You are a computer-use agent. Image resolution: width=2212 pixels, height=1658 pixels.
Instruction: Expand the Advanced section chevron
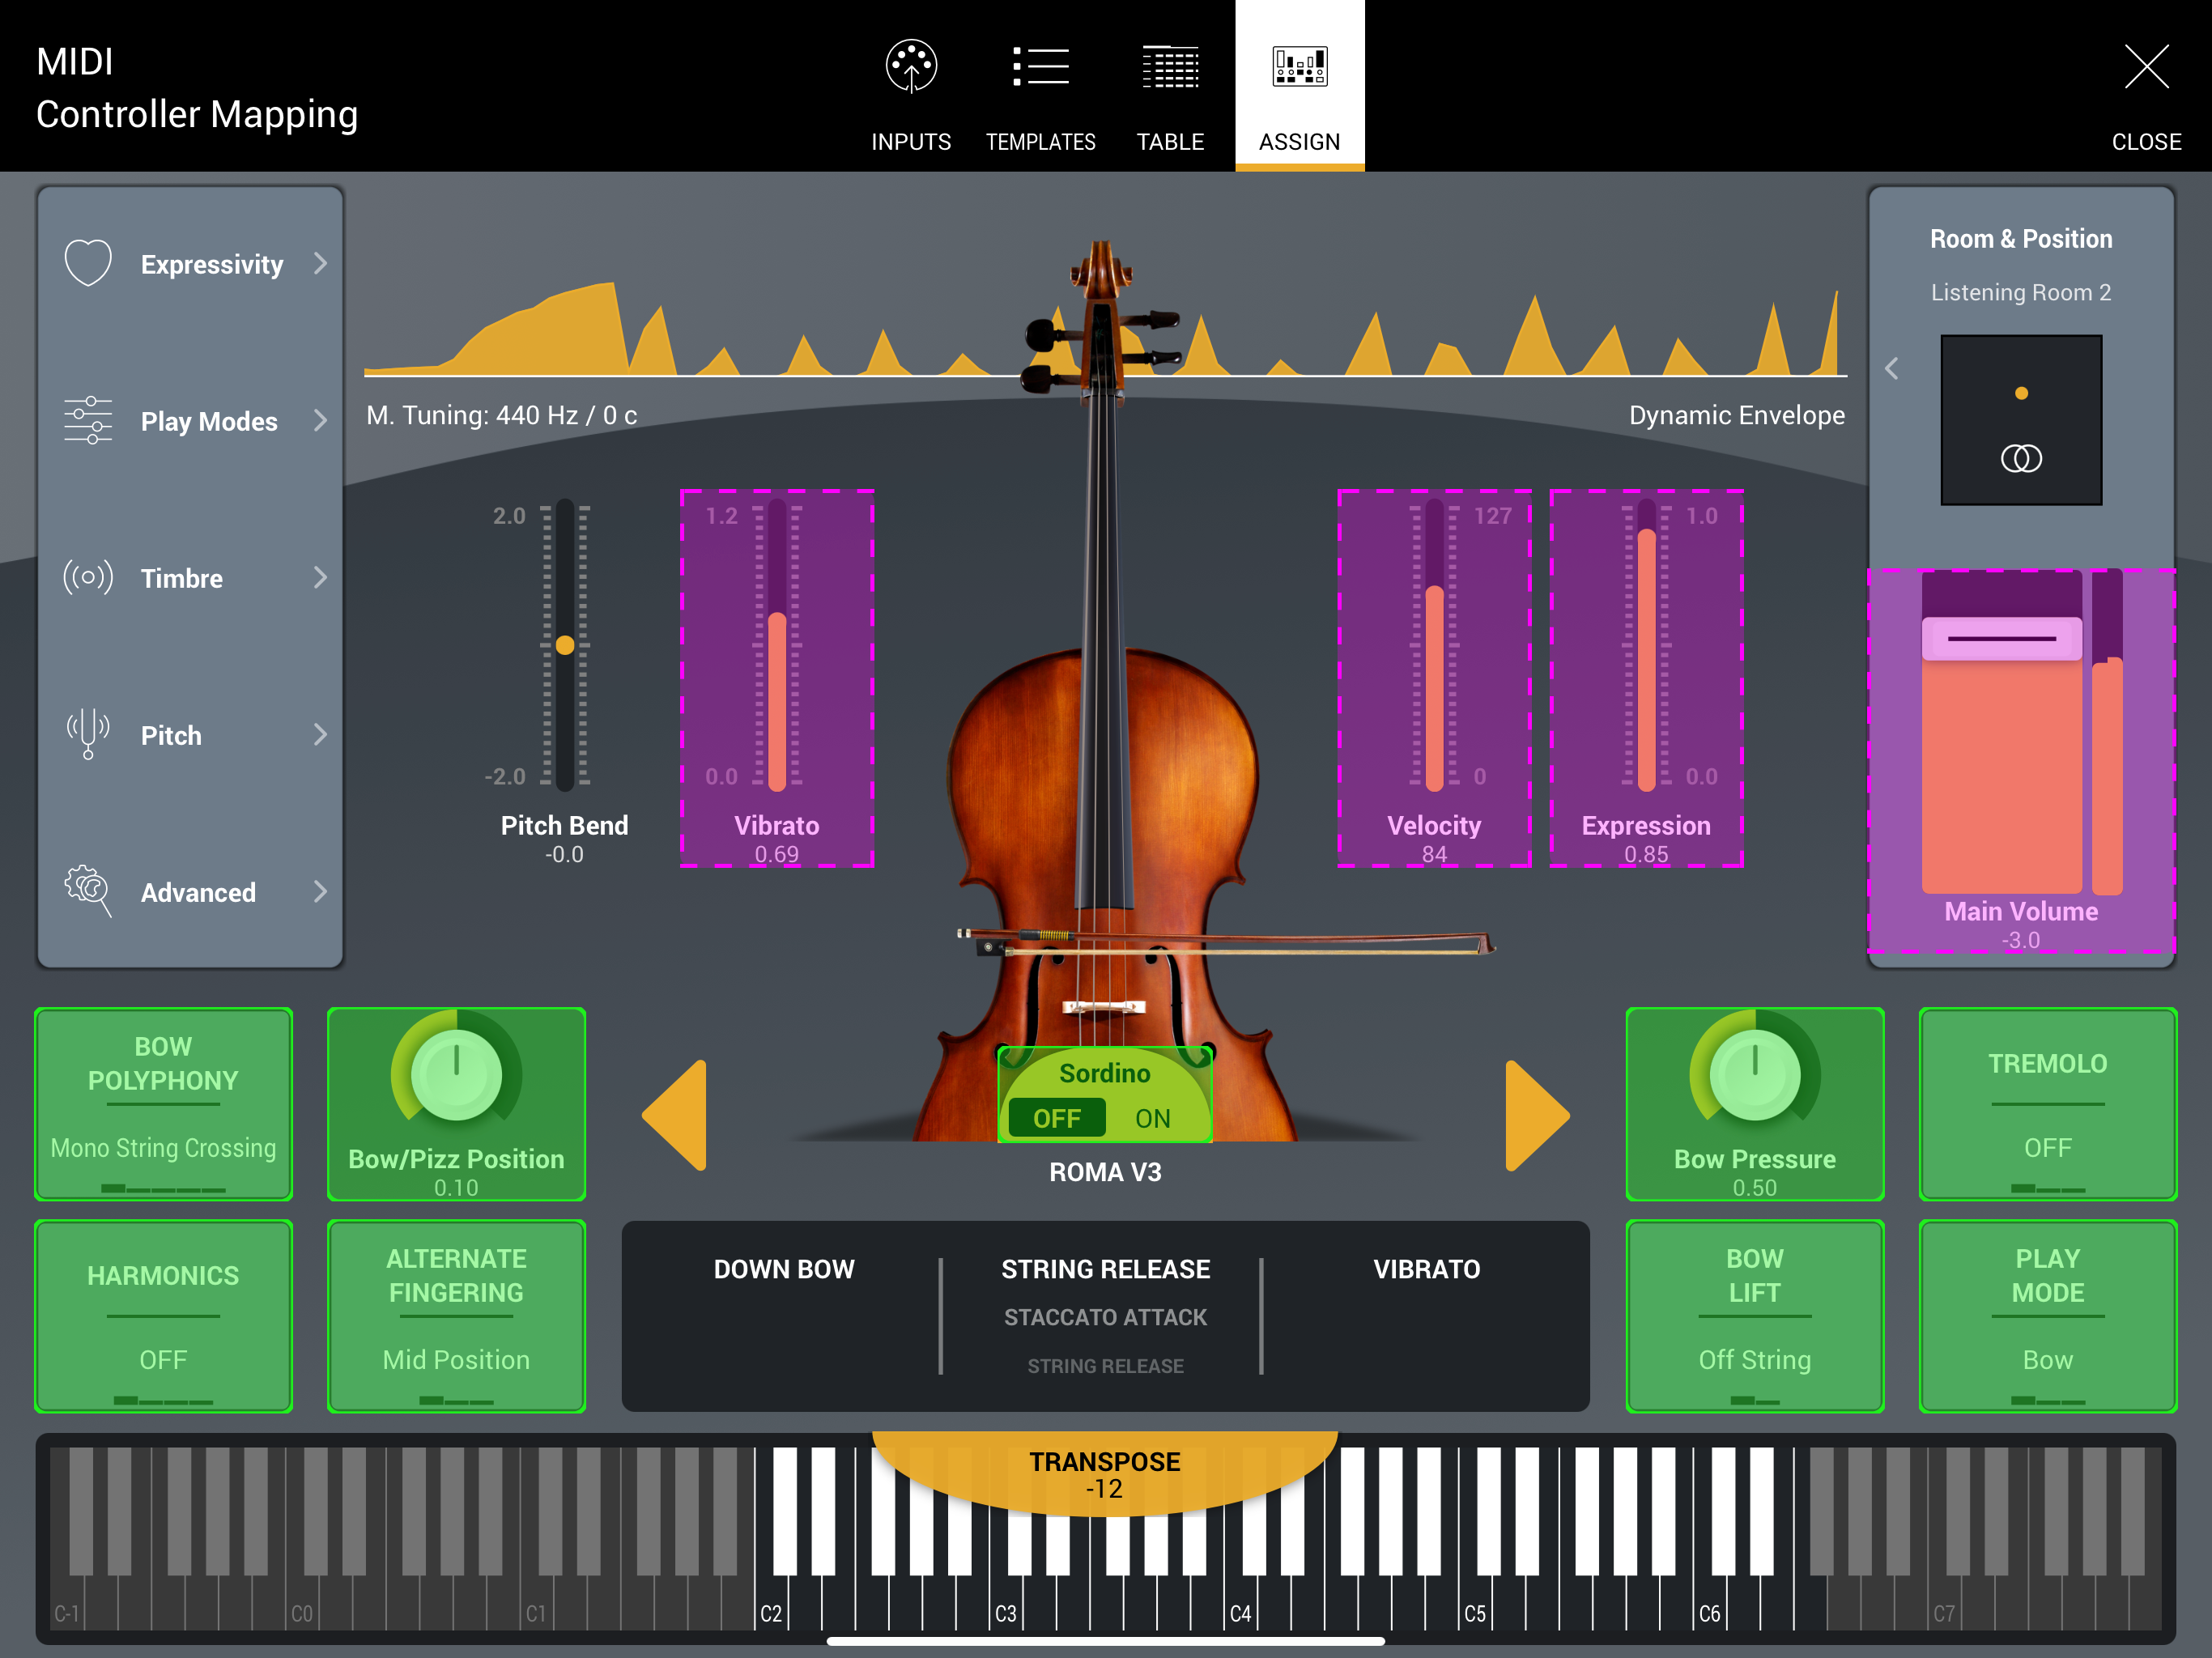tap(320, 891)
